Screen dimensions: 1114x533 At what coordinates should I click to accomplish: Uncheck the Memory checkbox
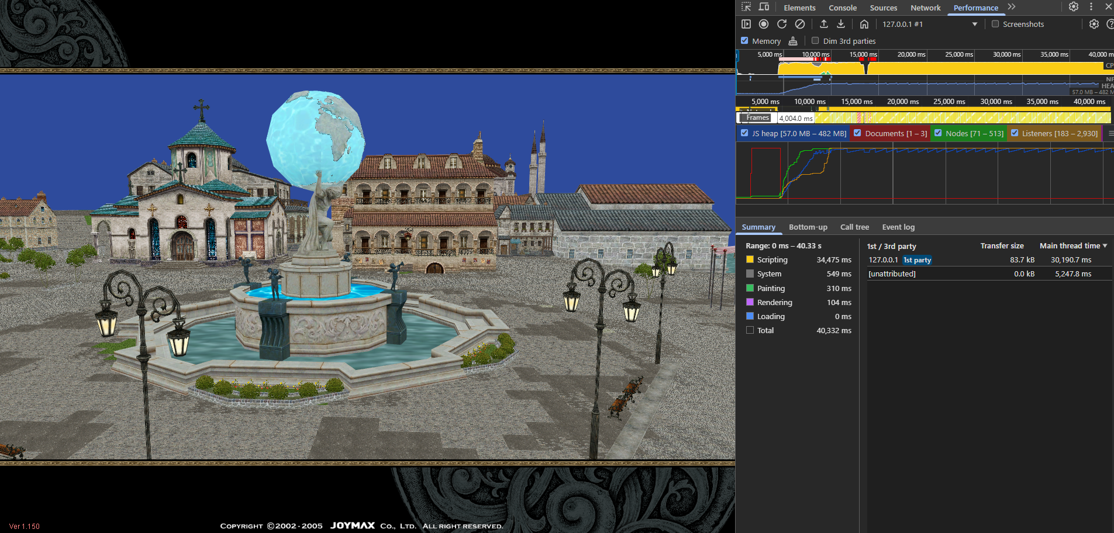click(x=744, y=41)
